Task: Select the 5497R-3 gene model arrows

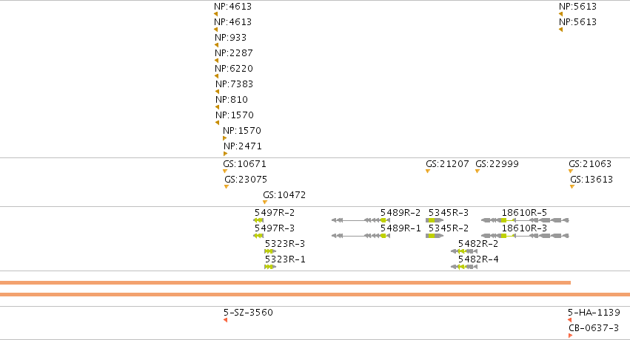Action: click(x=258, y=236)
